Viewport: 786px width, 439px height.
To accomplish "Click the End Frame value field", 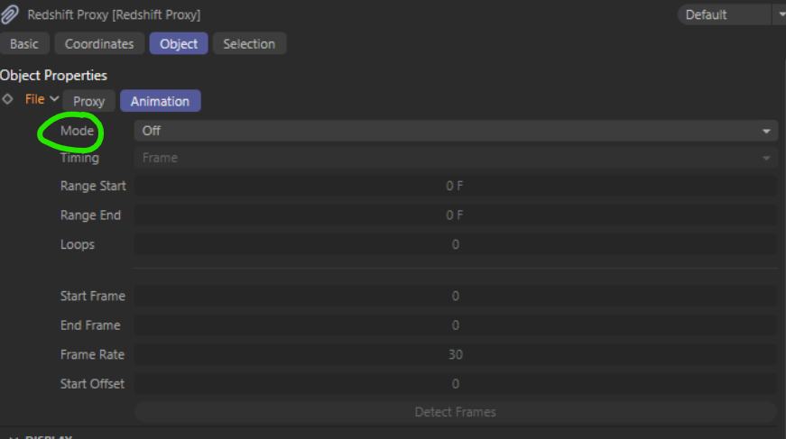I will 456,325.
